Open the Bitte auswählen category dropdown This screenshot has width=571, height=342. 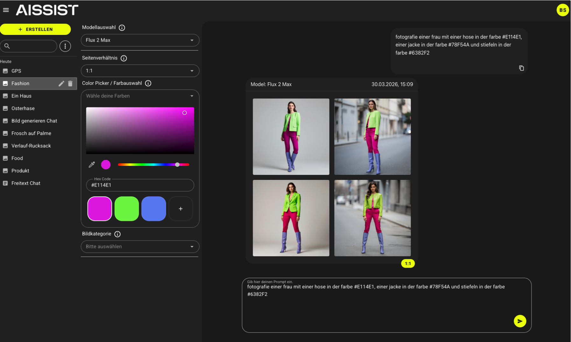(x=140, y=247)
